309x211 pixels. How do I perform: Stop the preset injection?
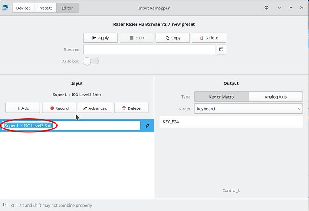click(x=137, y=37)
